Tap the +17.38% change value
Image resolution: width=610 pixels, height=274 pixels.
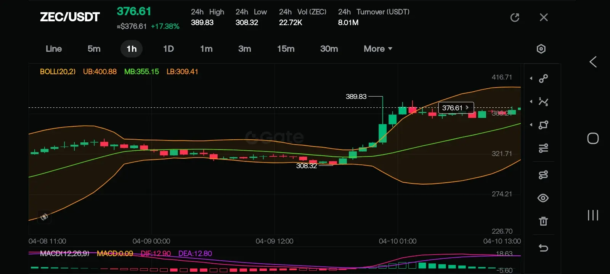[x=165, y=26]
